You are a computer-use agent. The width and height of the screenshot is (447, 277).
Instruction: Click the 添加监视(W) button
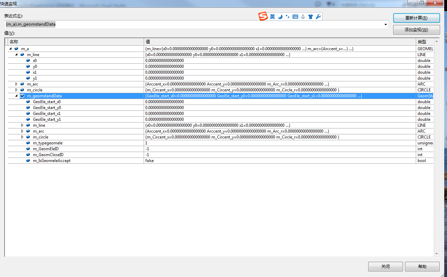point(416,30)
